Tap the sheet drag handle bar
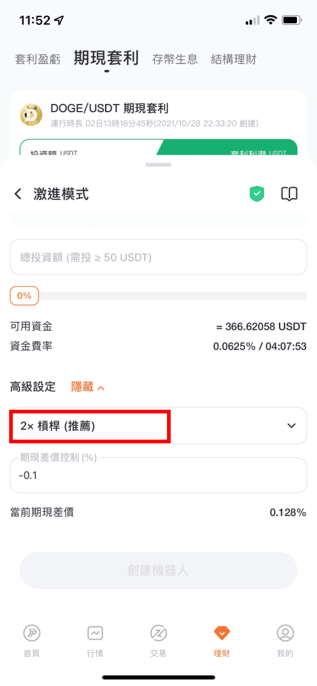This screenshot has width=317, height=686. pos(158,165)
